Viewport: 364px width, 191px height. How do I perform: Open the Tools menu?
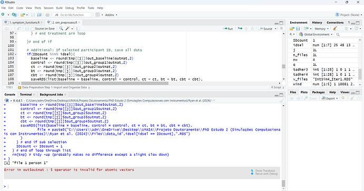coord(91,8)
